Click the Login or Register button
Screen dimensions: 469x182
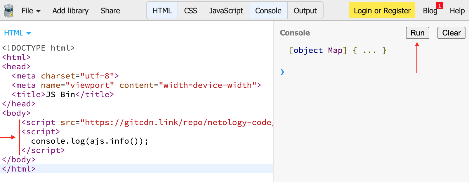click(382, 10)
